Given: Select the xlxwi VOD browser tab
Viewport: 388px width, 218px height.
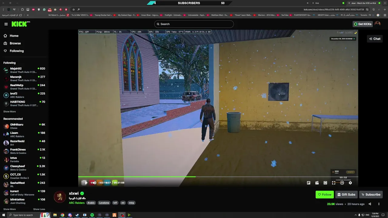Looking at the screenshot, I should tap(364, 3).
